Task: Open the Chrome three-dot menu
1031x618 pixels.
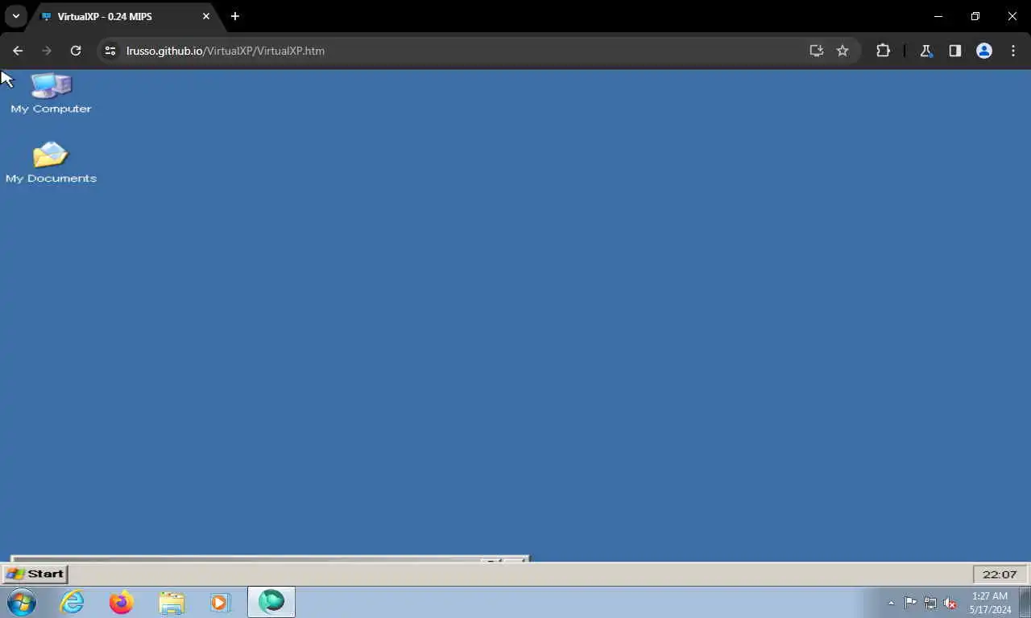Action: tap(1013, 51)
